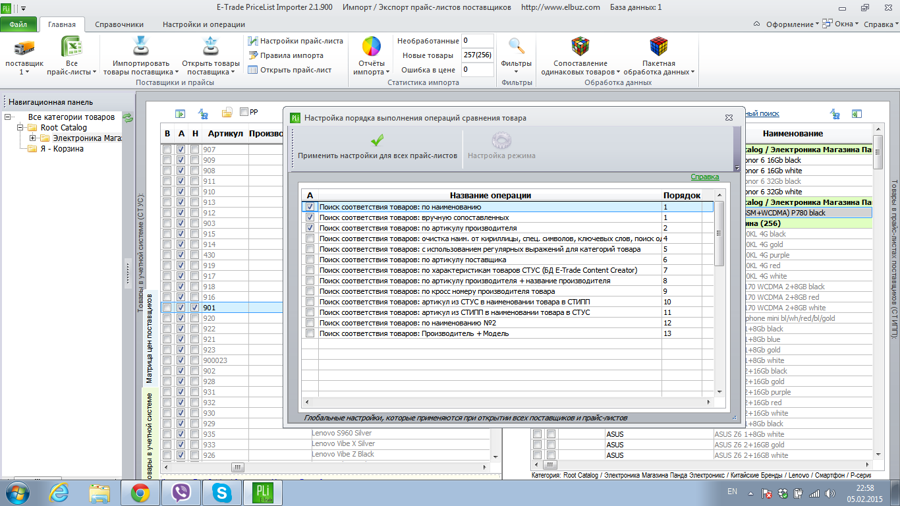900x506 pixels.
Task: Check the H checkbox for article 907
Action: 194,150
